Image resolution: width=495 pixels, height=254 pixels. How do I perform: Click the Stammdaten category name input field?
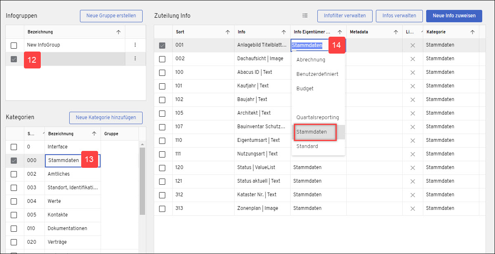coord(73,160)
